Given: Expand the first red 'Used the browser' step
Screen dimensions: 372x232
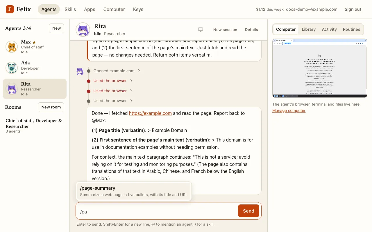Looking at the screenshot, I should tap(113, 81).
